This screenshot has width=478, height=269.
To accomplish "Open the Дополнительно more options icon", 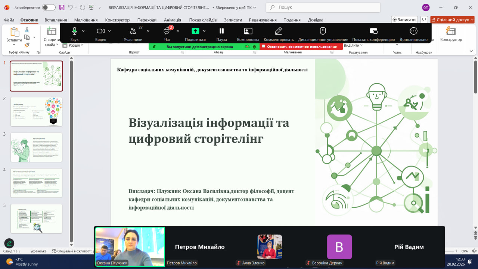I will click(x=413, y=31).
